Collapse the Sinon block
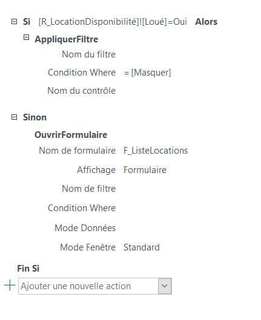This screenshot has width=261, height=320. (14, 117)
